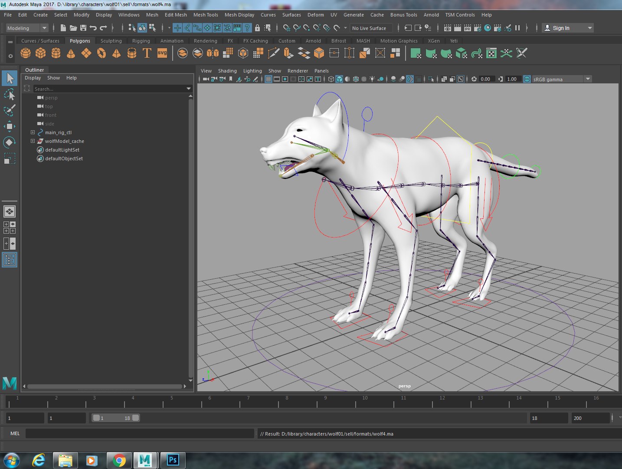This screenshot has width=622, height=469.
Task: Switch to the Rigging shelf tab
Action: 141,41
